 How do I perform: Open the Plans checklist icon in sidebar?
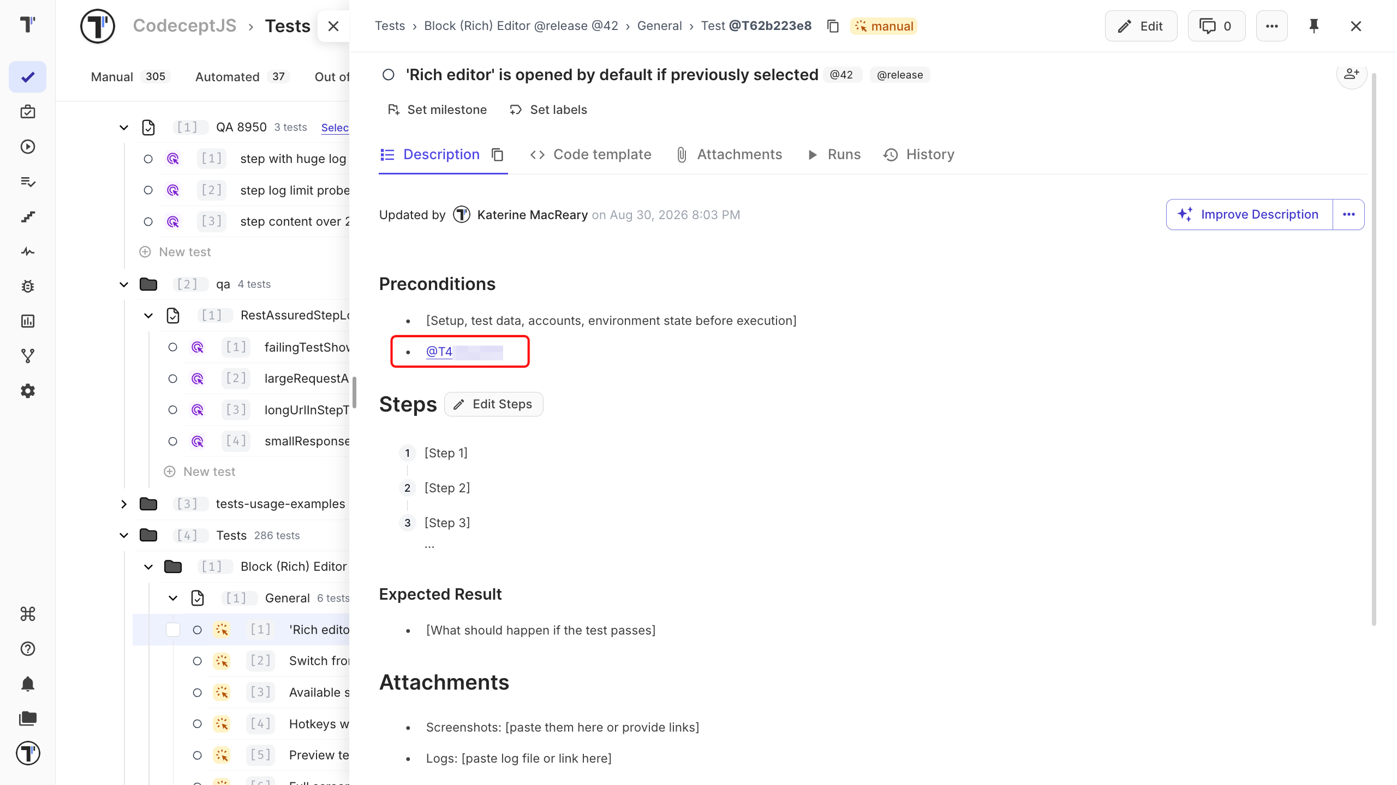[x=28, y=182]
